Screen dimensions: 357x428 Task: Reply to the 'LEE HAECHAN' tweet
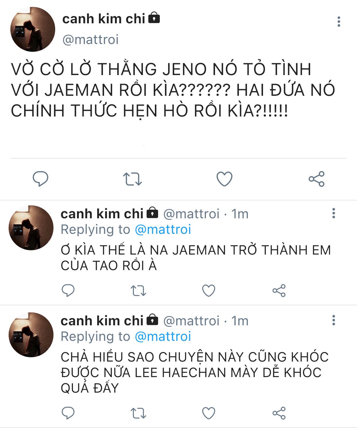pyautogui.click(x=68, y=413)
